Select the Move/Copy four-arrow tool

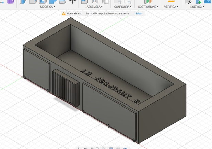pyautogui.click(x=72, y=2)
